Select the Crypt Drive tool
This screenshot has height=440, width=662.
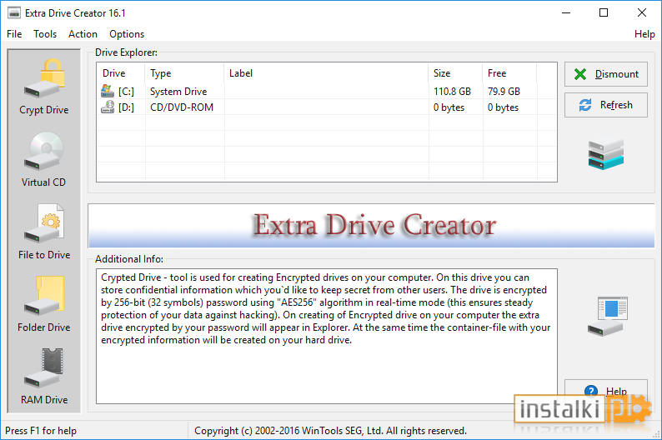click(44, 87)
